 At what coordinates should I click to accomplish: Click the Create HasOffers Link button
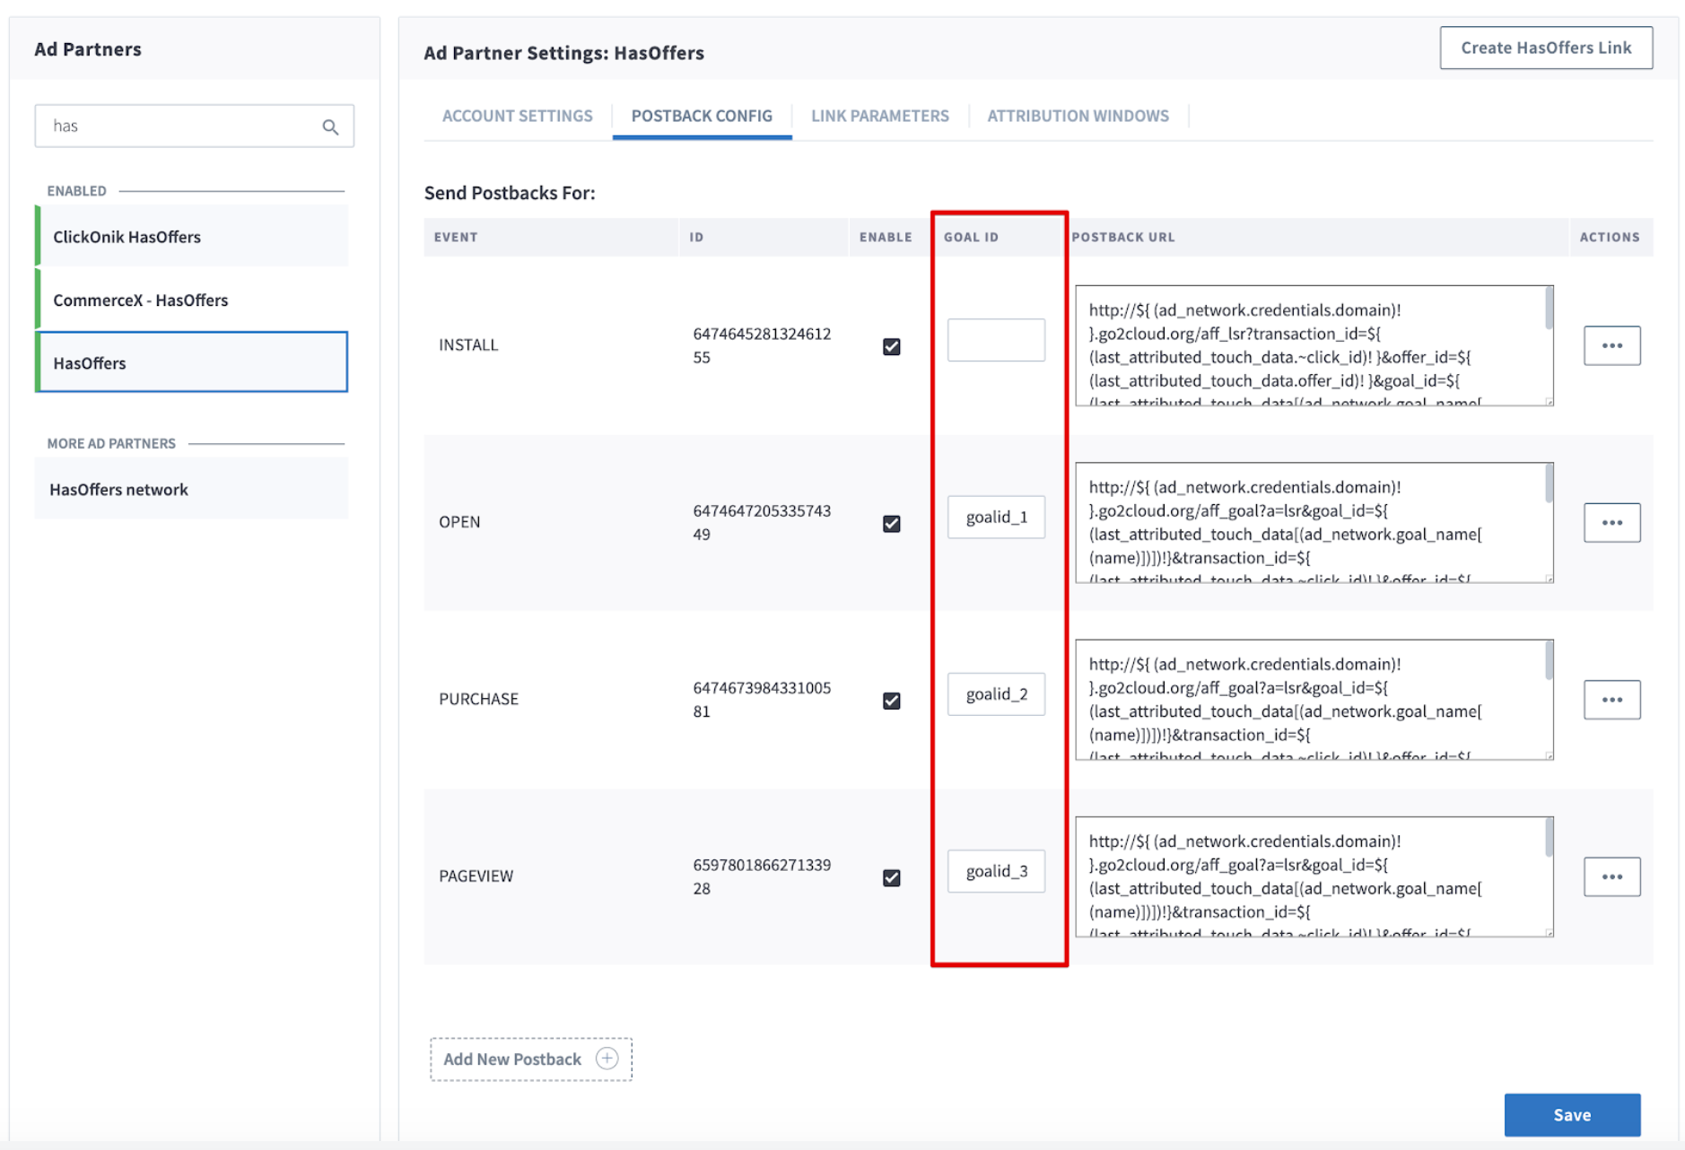click(1546, 48)
